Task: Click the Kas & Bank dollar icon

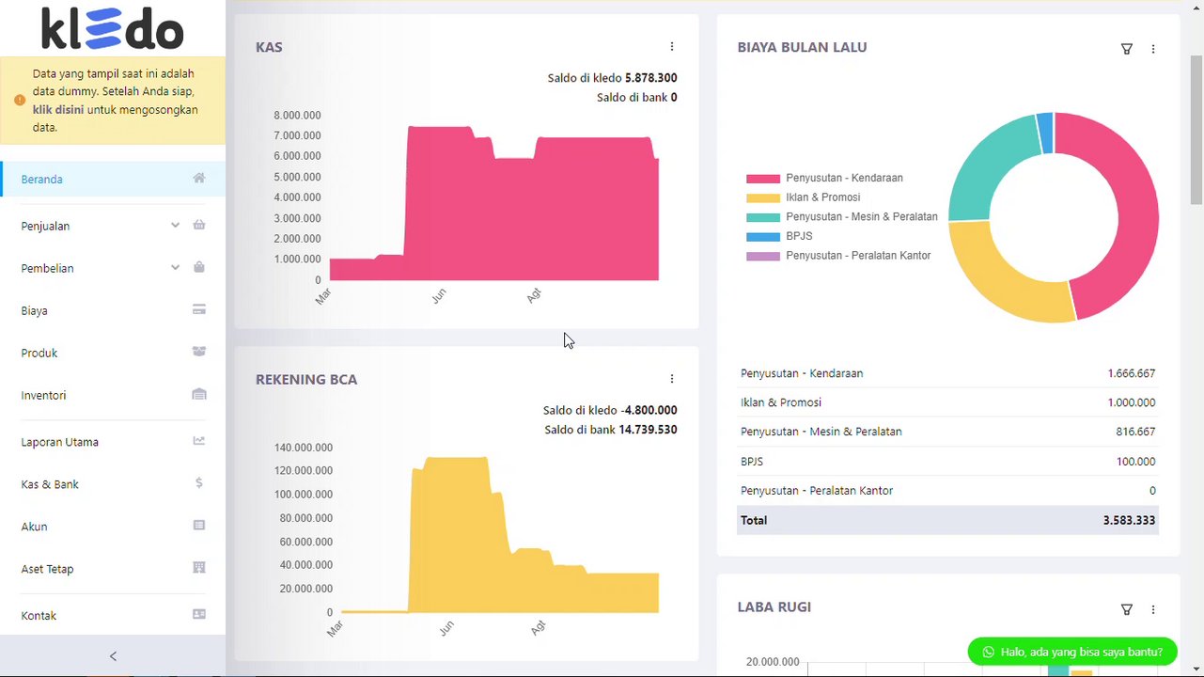Action: [199, 483]
